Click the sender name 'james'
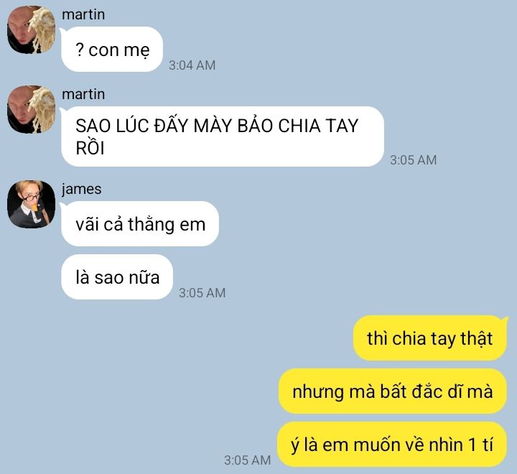The image size is (517, 474). point(81,190)
